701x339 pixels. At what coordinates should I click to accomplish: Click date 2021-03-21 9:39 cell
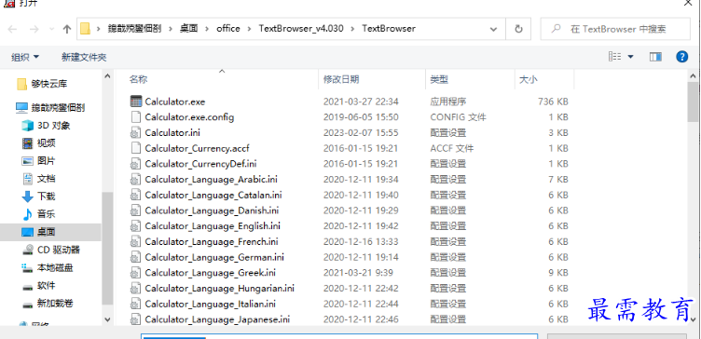358,273
